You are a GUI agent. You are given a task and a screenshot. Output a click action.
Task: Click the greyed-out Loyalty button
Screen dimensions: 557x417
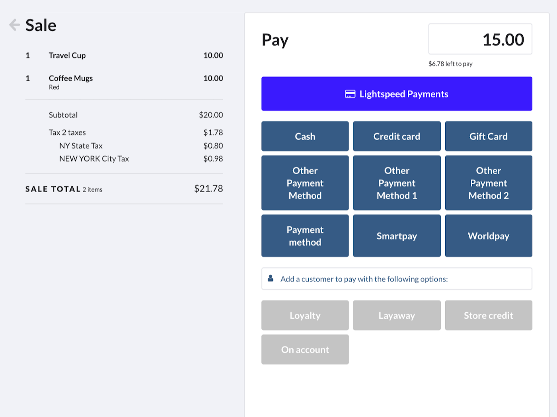tap(305, 315)
